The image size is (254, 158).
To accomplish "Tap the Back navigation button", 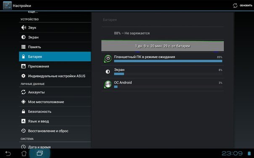I will coord(8,153).
